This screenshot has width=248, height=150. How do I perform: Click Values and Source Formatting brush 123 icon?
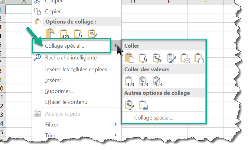point(157,81)
